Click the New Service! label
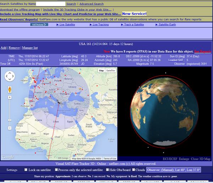This screenshot has height=183, width=213. 134,14
